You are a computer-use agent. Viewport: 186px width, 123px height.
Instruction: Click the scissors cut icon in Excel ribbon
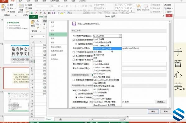pyautogui.click(x=38, y=21)
